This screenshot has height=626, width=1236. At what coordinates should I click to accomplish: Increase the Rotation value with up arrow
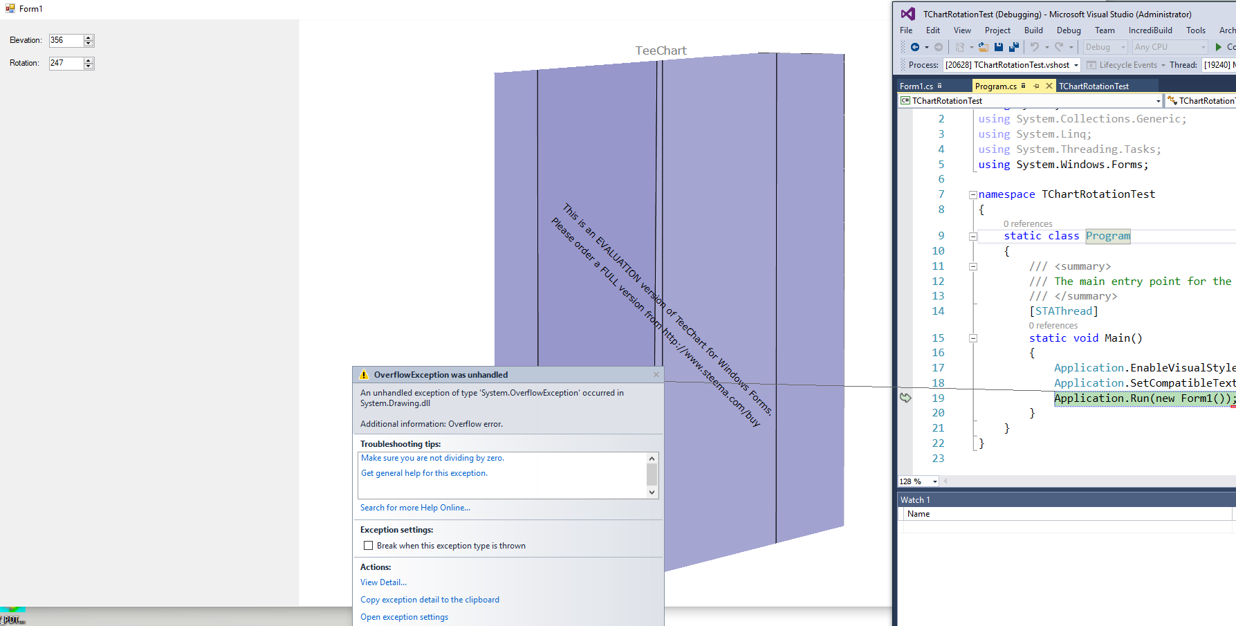89,60
